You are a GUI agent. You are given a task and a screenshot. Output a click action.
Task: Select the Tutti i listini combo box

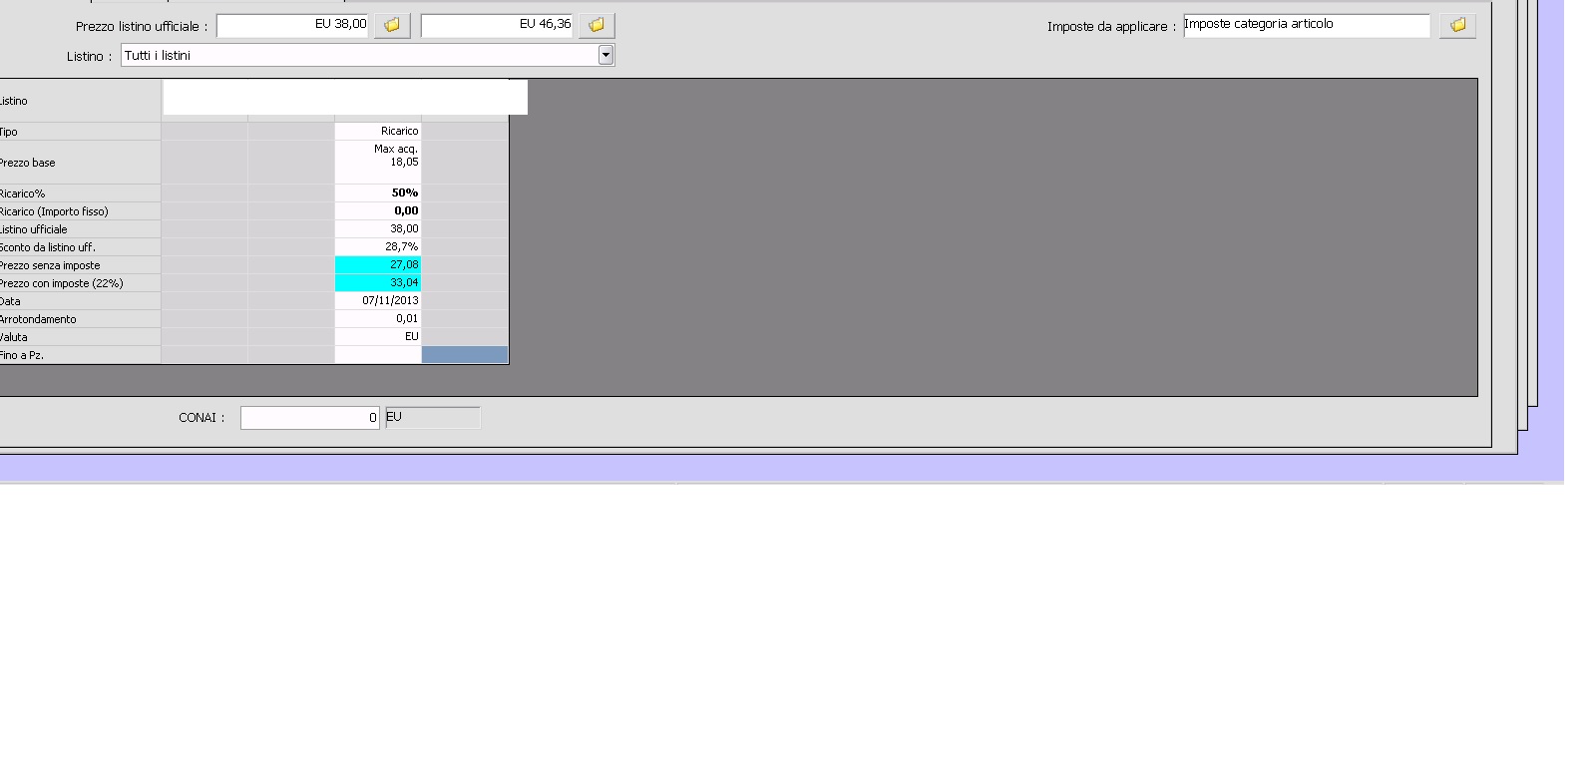(368, 56)
